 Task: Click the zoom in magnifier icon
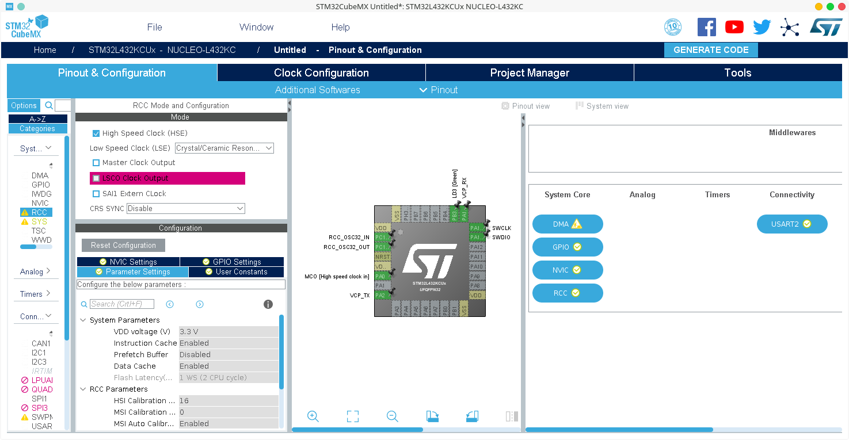coord(313,416)
